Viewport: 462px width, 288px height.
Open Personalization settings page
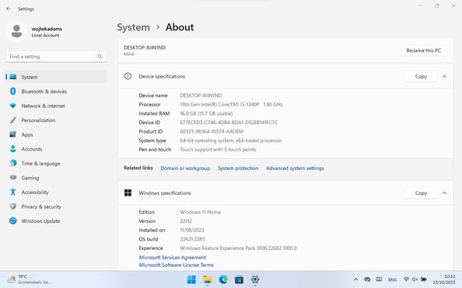pos(56,120)
